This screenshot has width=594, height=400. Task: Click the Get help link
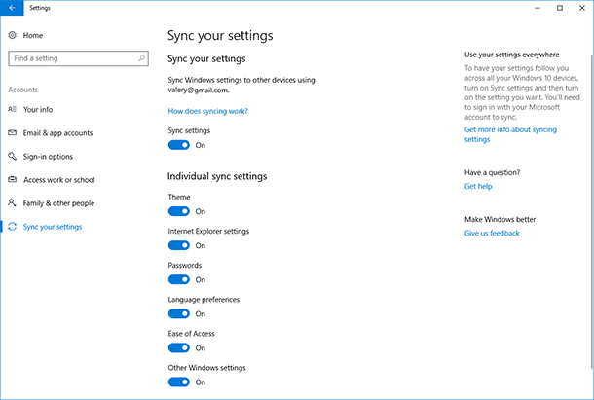click(478, 186)
